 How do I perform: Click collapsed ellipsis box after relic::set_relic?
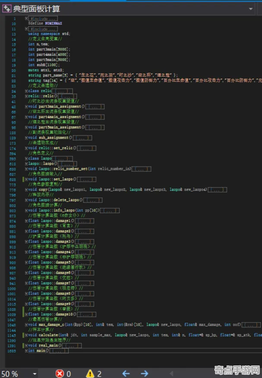coord(86,148)
